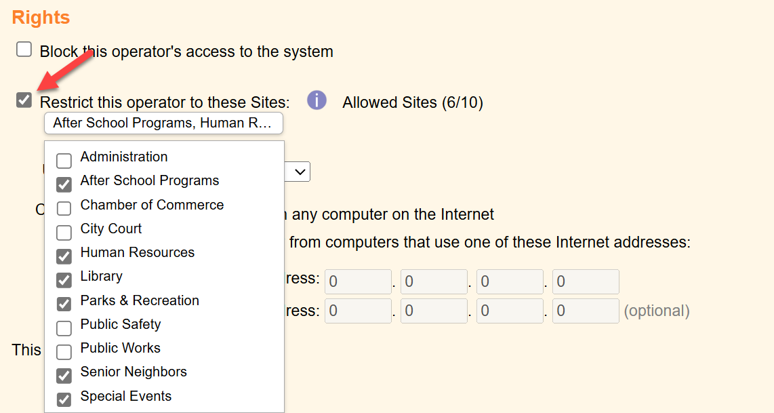Uncheck the Senior Neighbors site

pos(64,376)
